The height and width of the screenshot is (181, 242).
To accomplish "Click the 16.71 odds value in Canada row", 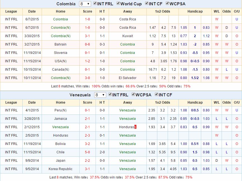I will coord(153,70).
